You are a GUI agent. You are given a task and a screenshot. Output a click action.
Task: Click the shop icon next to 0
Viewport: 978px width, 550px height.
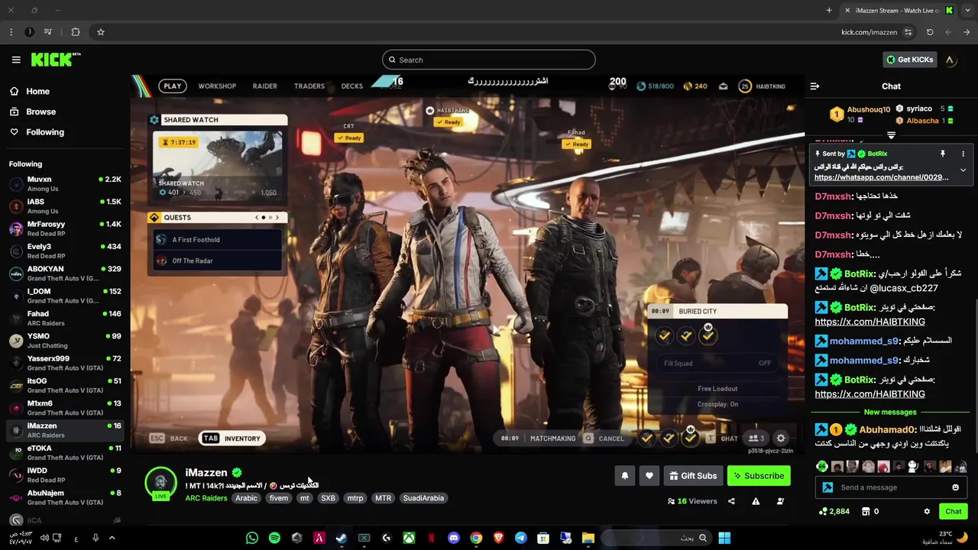pos(865,511)
